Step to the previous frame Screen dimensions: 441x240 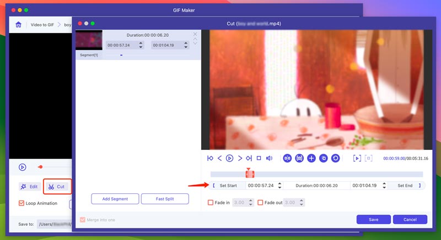[x=219, y=158]
